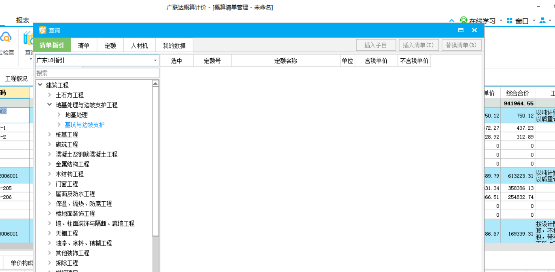Expand the 土石方工程 node
Image resolution: width=555 pixels, height=272 pixels.
49,95
